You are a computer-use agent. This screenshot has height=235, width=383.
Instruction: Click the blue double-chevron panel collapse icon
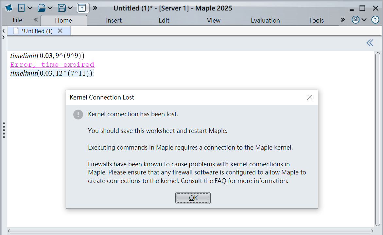click(x=370, y=43)
